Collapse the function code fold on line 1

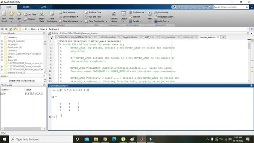(x=58, y=41)
